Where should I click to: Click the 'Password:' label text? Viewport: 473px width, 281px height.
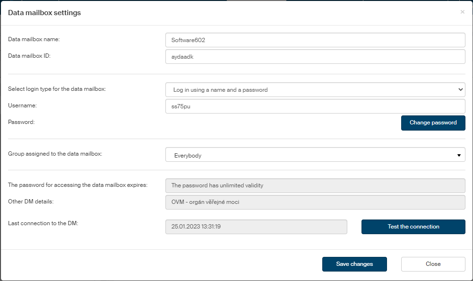tap(22, 122)
